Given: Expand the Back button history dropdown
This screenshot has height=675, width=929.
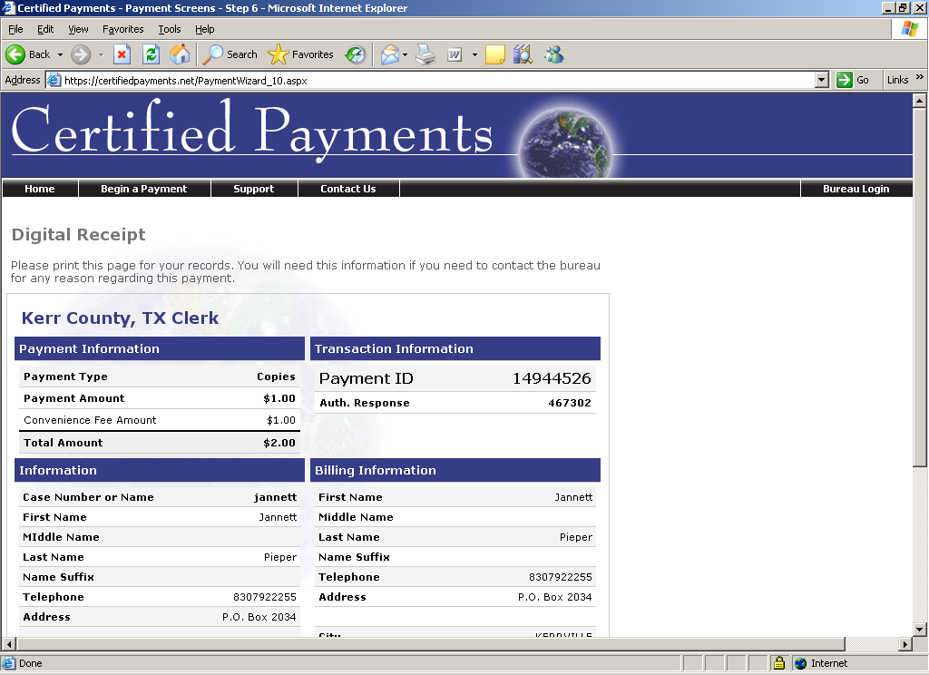Looking at the screenshot, I should (x=60, y=54).
